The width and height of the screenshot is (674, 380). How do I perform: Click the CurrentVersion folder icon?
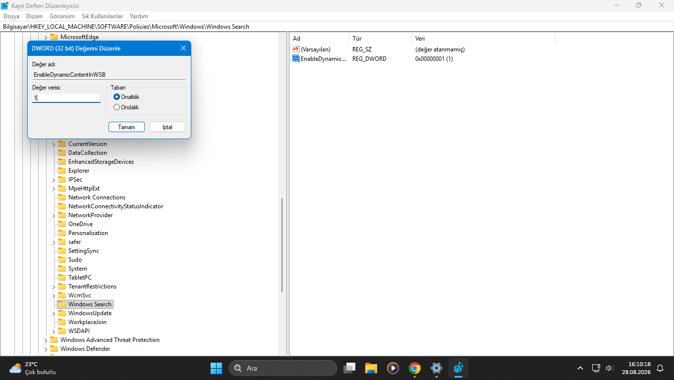coord(62,144)
